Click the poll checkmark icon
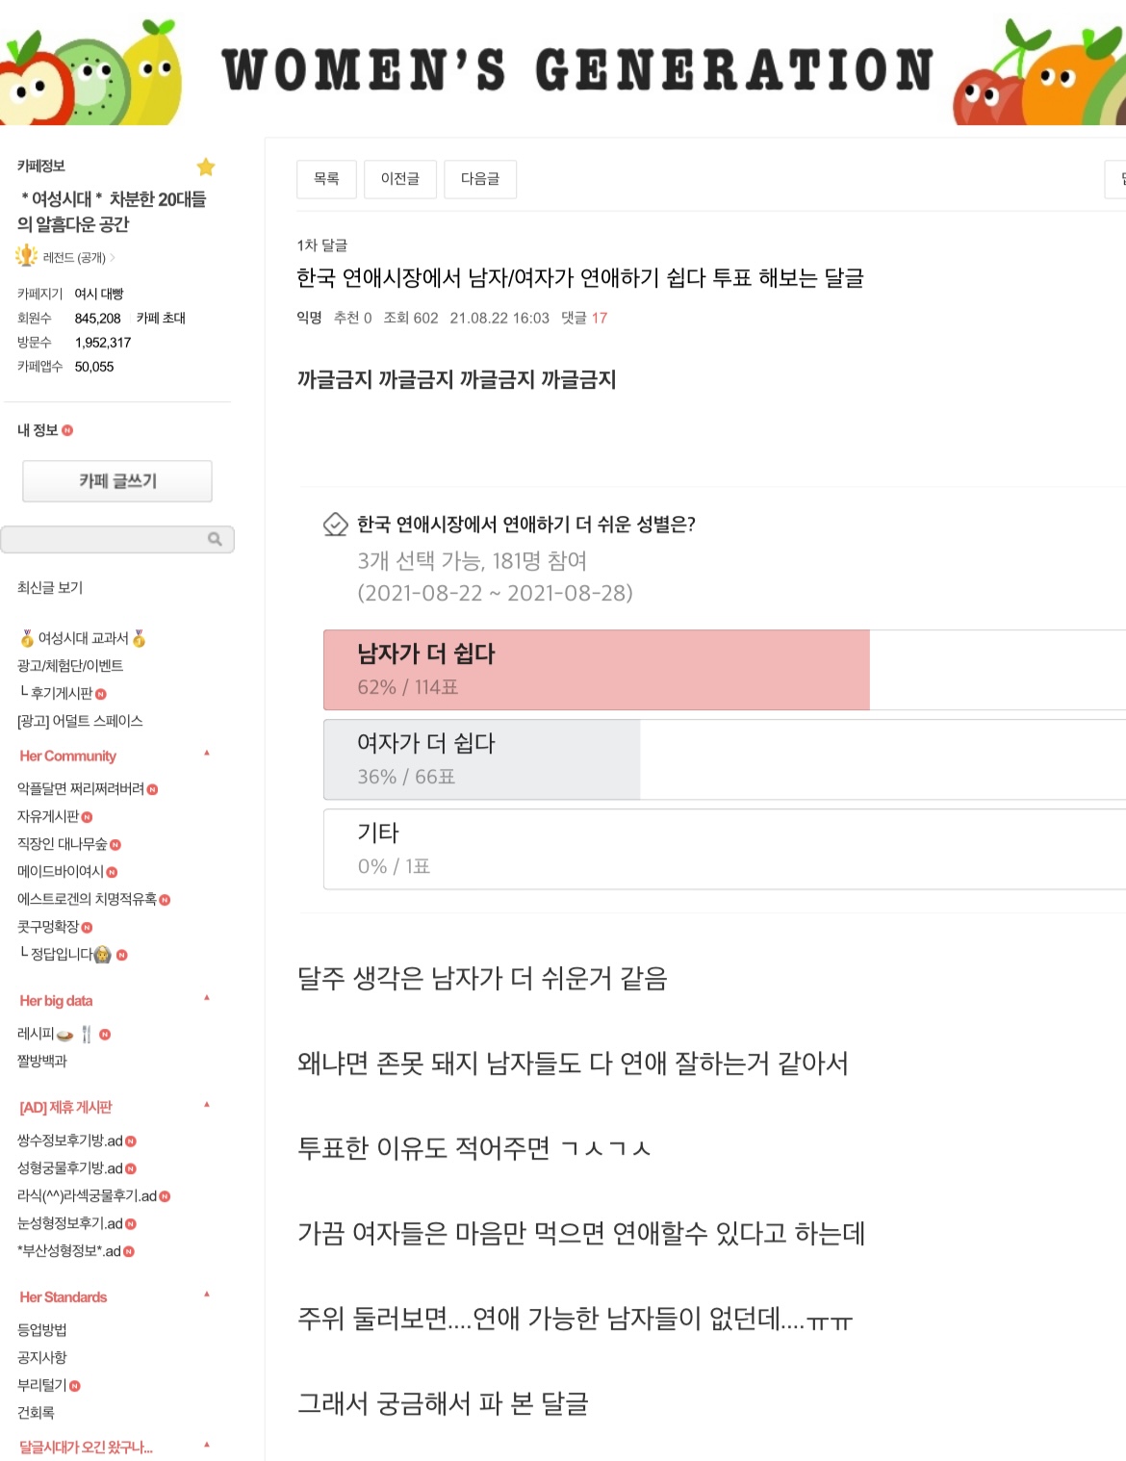The width and height of the screenshot is (1126, 1461). 335,525
